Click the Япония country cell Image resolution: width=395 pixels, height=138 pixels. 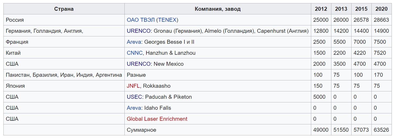point(15,86)
